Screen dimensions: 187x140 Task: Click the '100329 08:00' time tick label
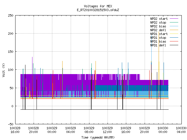pos(89,130)
